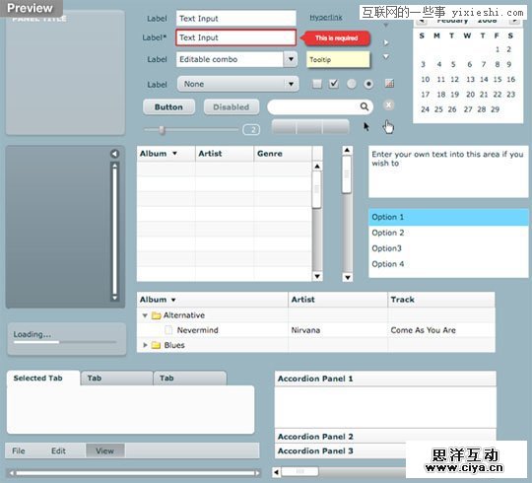Click the round gray X clear icon
Image resolution: width=532 pixels, height=483 pixels.
[x=388, y=105]
